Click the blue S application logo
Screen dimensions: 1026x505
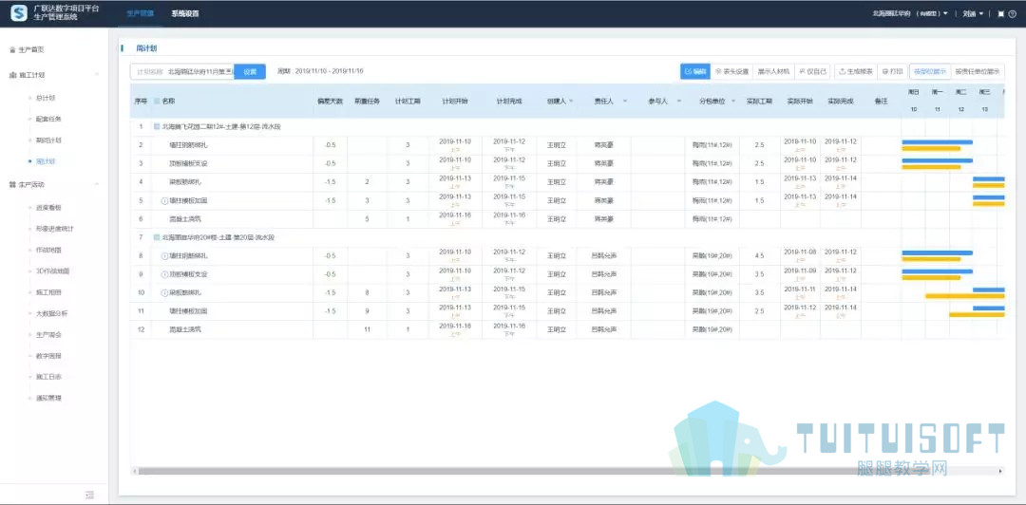18,13
